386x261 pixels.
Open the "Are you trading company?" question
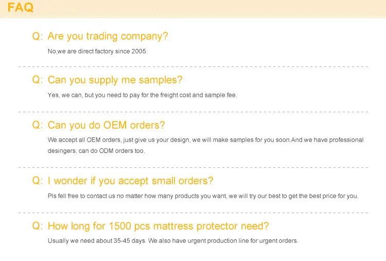tap(108, 37)
